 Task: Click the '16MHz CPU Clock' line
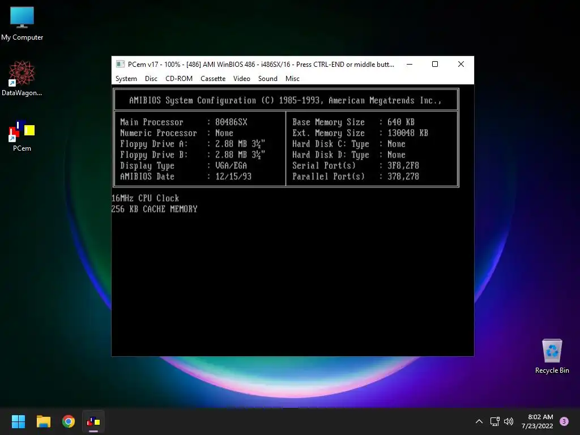coord(146,198)
